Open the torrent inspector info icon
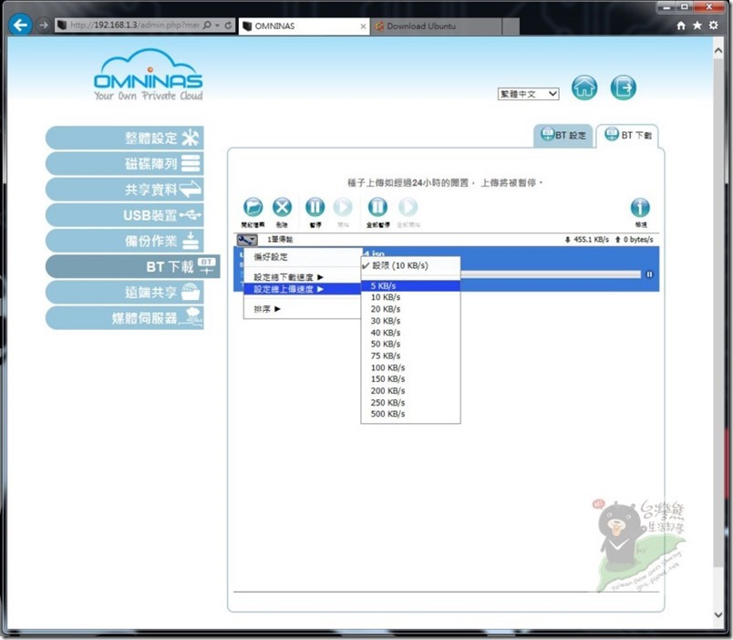This screenshot has width=733, height=640. [640, 208]
